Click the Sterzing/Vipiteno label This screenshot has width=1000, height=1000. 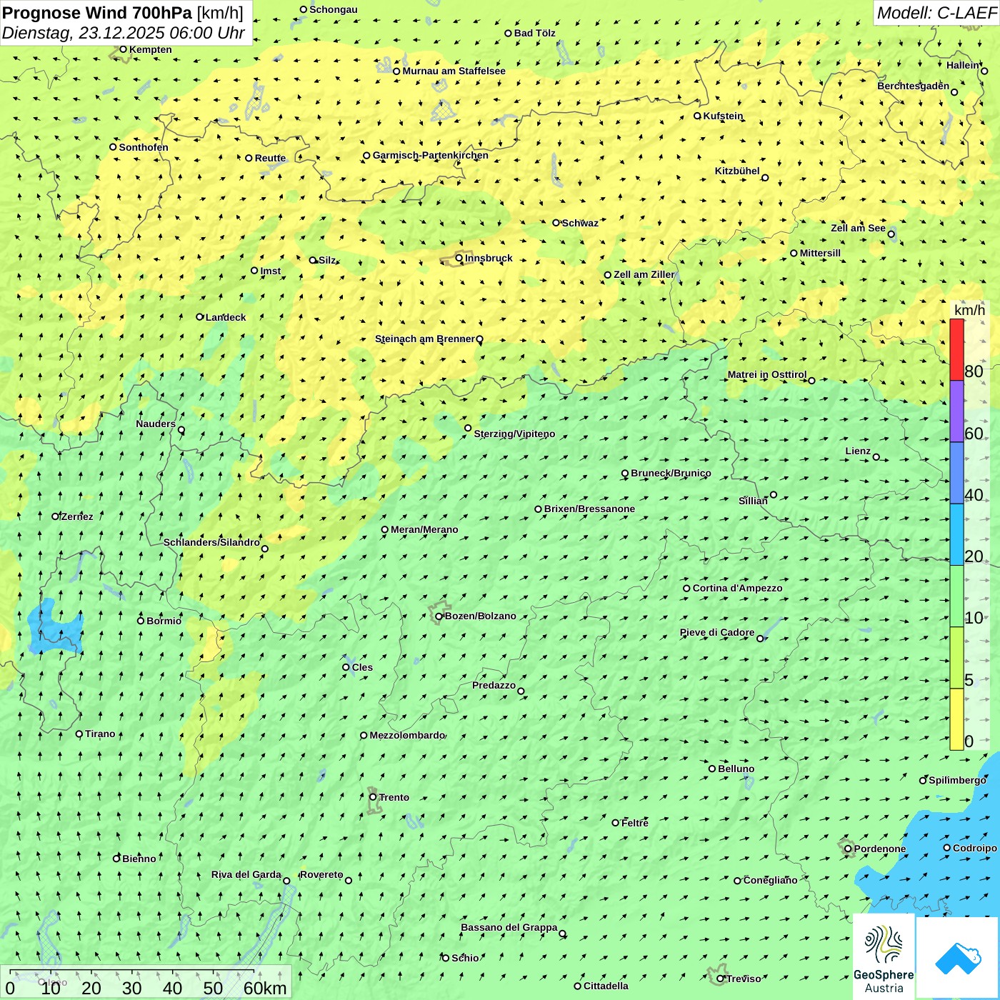pos(514,434)
